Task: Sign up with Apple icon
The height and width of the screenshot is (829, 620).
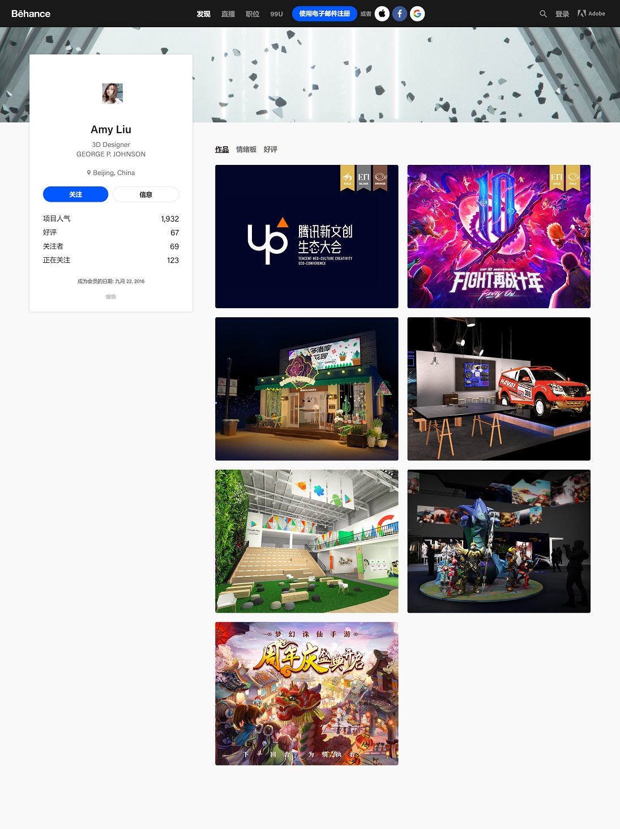Action: coord(382,14)
